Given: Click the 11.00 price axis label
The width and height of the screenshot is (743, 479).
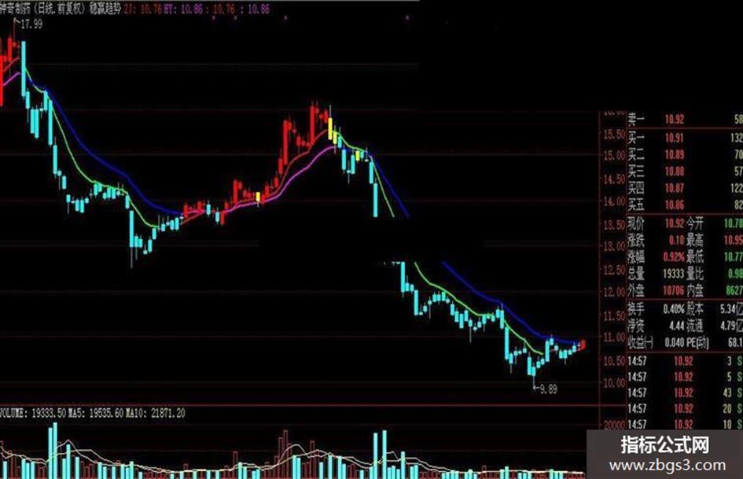Looking at the screenshot, I should coord(615,337).
